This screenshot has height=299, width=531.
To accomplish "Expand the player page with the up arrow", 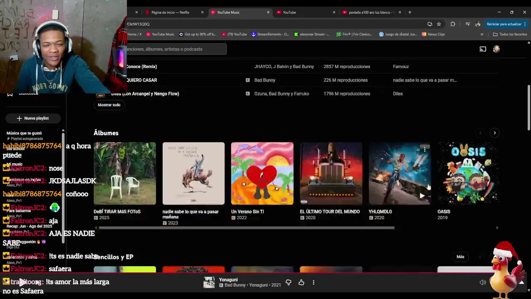I will (x=521, y=282).
